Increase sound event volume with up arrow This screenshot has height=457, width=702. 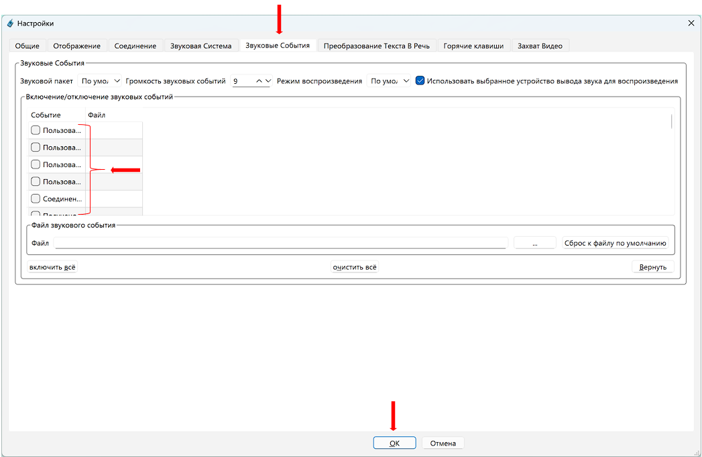point(259,81)
